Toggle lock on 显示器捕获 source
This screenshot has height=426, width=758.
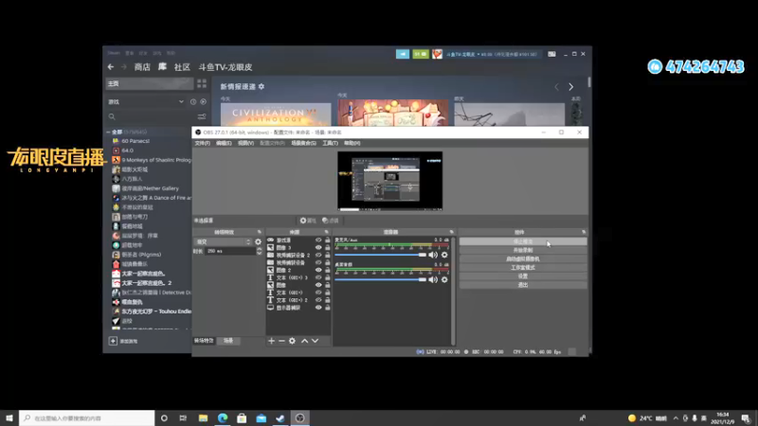327,308
